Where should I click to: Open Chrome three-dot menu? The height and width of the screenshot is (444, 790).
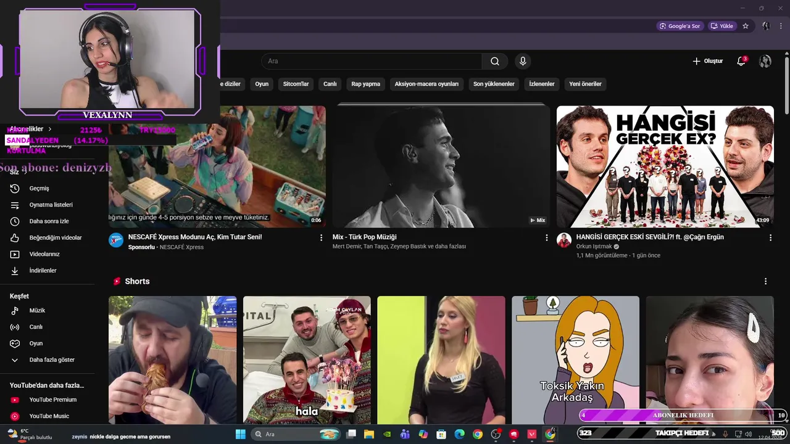pyautogui.click(x=782, y=26)
